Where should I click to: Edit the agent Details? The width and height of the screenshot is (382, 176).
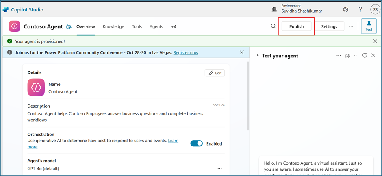point(215,73)
